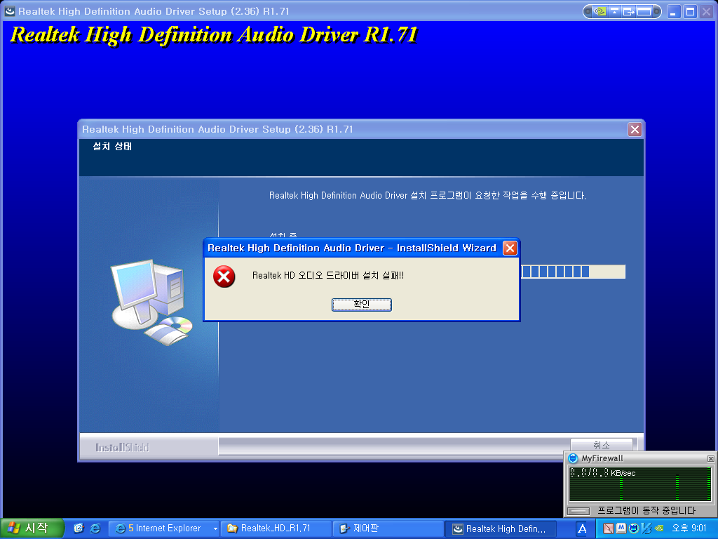Click the red pen tray icon
Screen dimensions: 718x539
click(608, 528)
